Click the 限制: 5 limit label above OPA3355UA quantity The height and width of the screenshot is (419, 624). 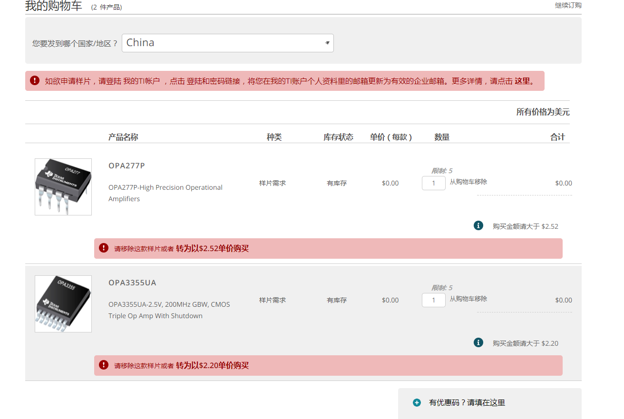(442, 288)
